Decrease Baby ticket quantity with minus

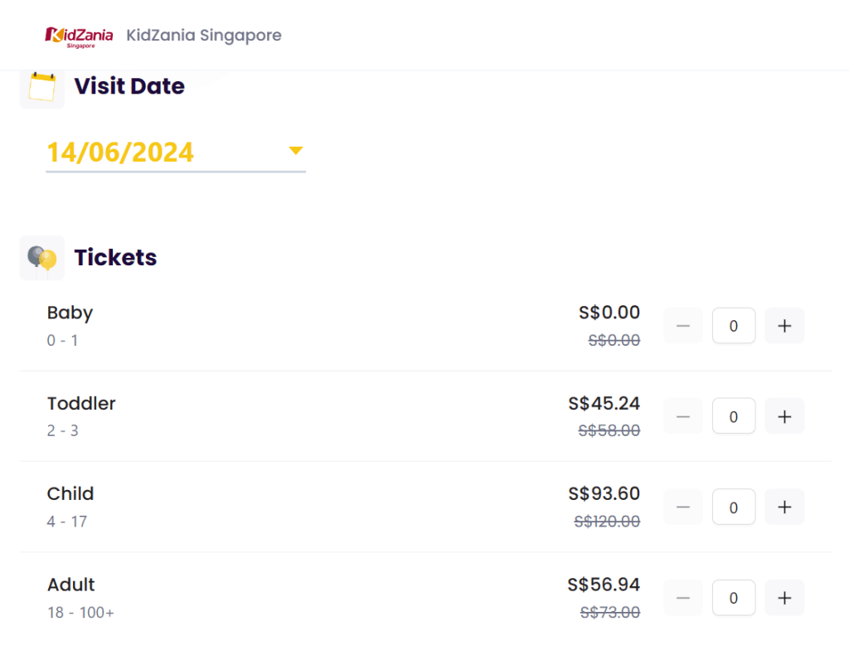(x=683, y=326)
